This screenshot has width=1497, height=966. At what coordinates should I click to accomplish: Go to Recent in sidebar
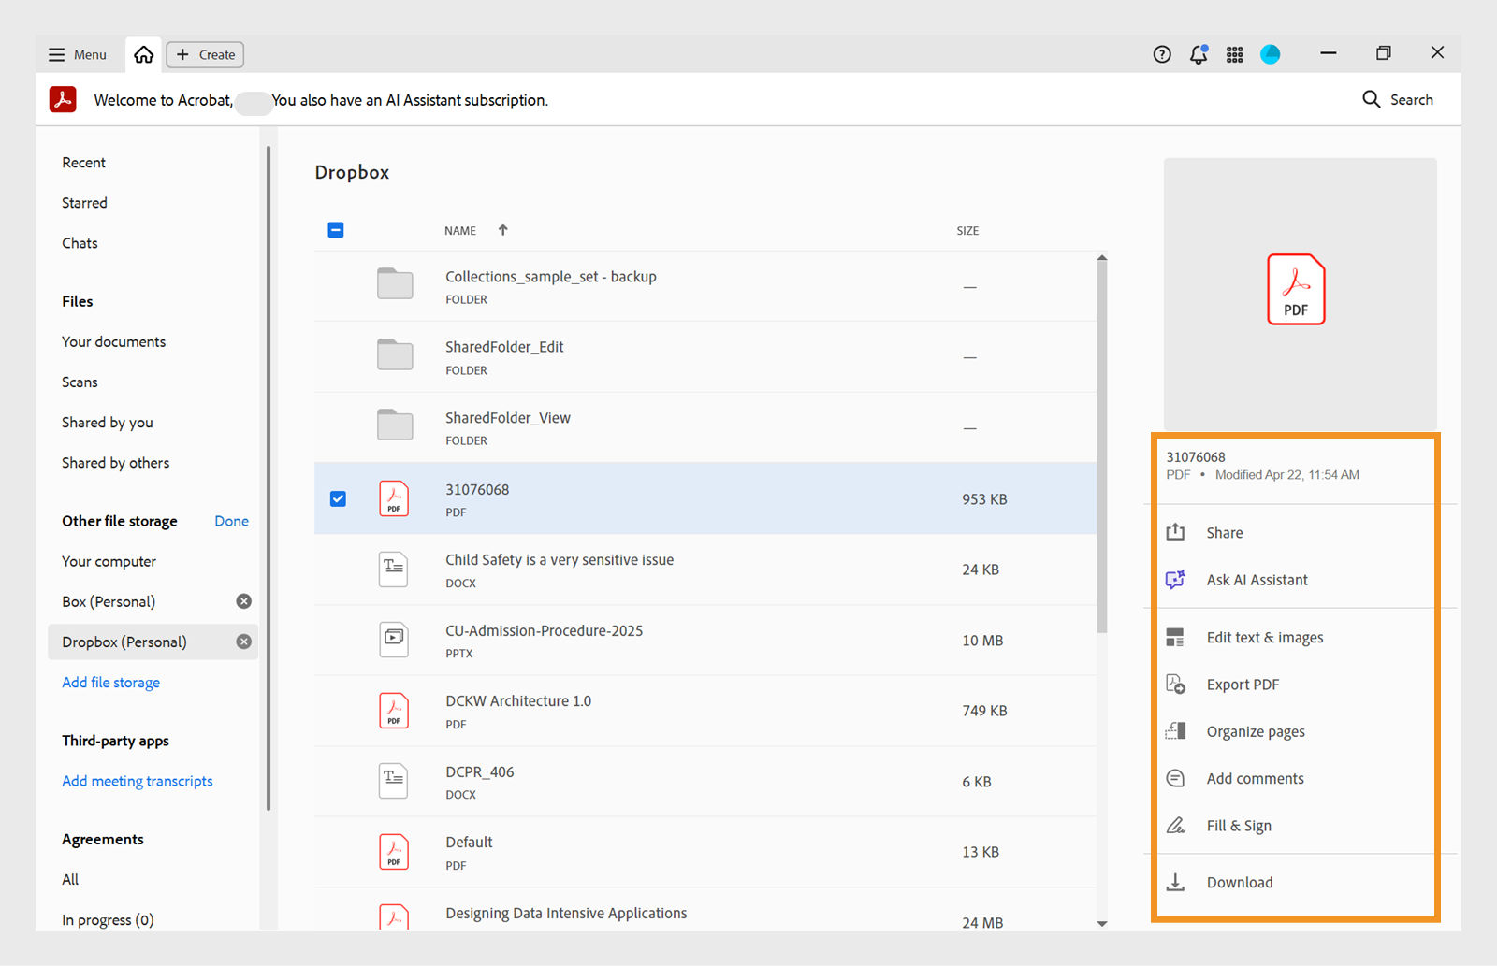point(84,163)
